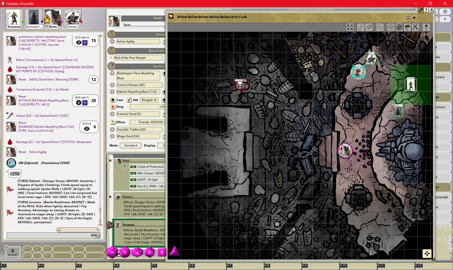Select Daktari's character portrait
Image resolution: width=453 pixels, height=270 pixels.
click(72, 17)
